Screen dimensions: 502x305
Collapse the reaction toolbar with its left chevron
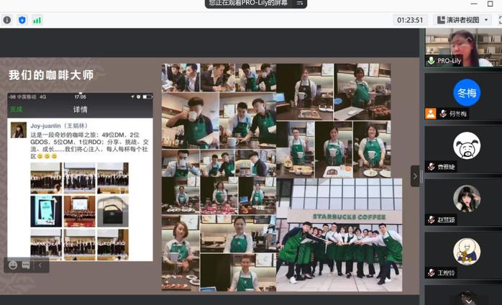coord(40,265)
